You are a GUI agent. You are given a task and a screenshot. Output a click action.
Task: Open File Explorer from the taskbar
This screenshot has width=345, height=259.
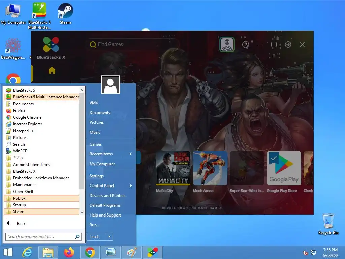48,252
